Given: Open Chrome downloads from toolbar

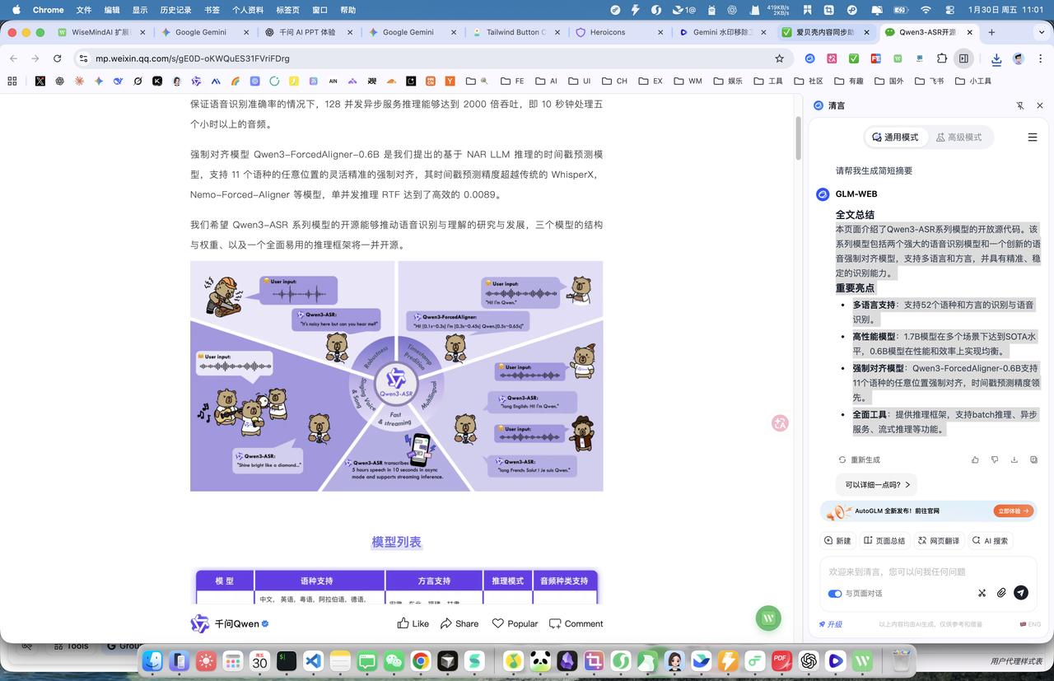Looking at the screenshot, I should [996, 58].
